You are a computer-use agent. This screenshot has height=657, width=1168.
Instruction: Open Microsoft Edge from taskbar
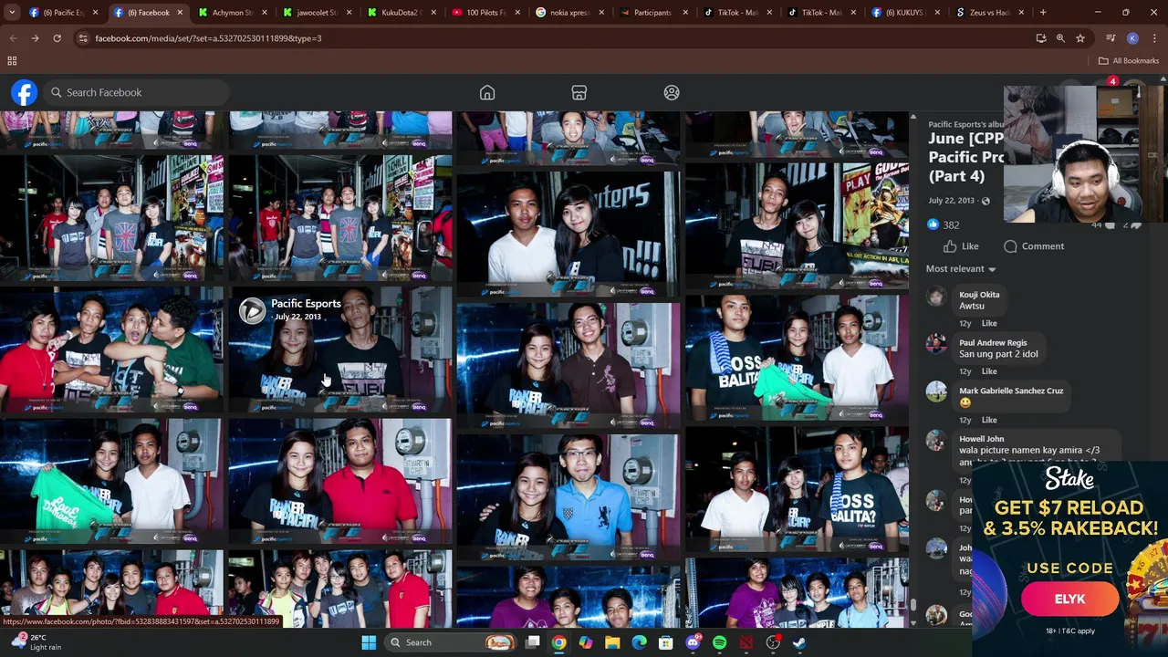(x=639, y=642)
